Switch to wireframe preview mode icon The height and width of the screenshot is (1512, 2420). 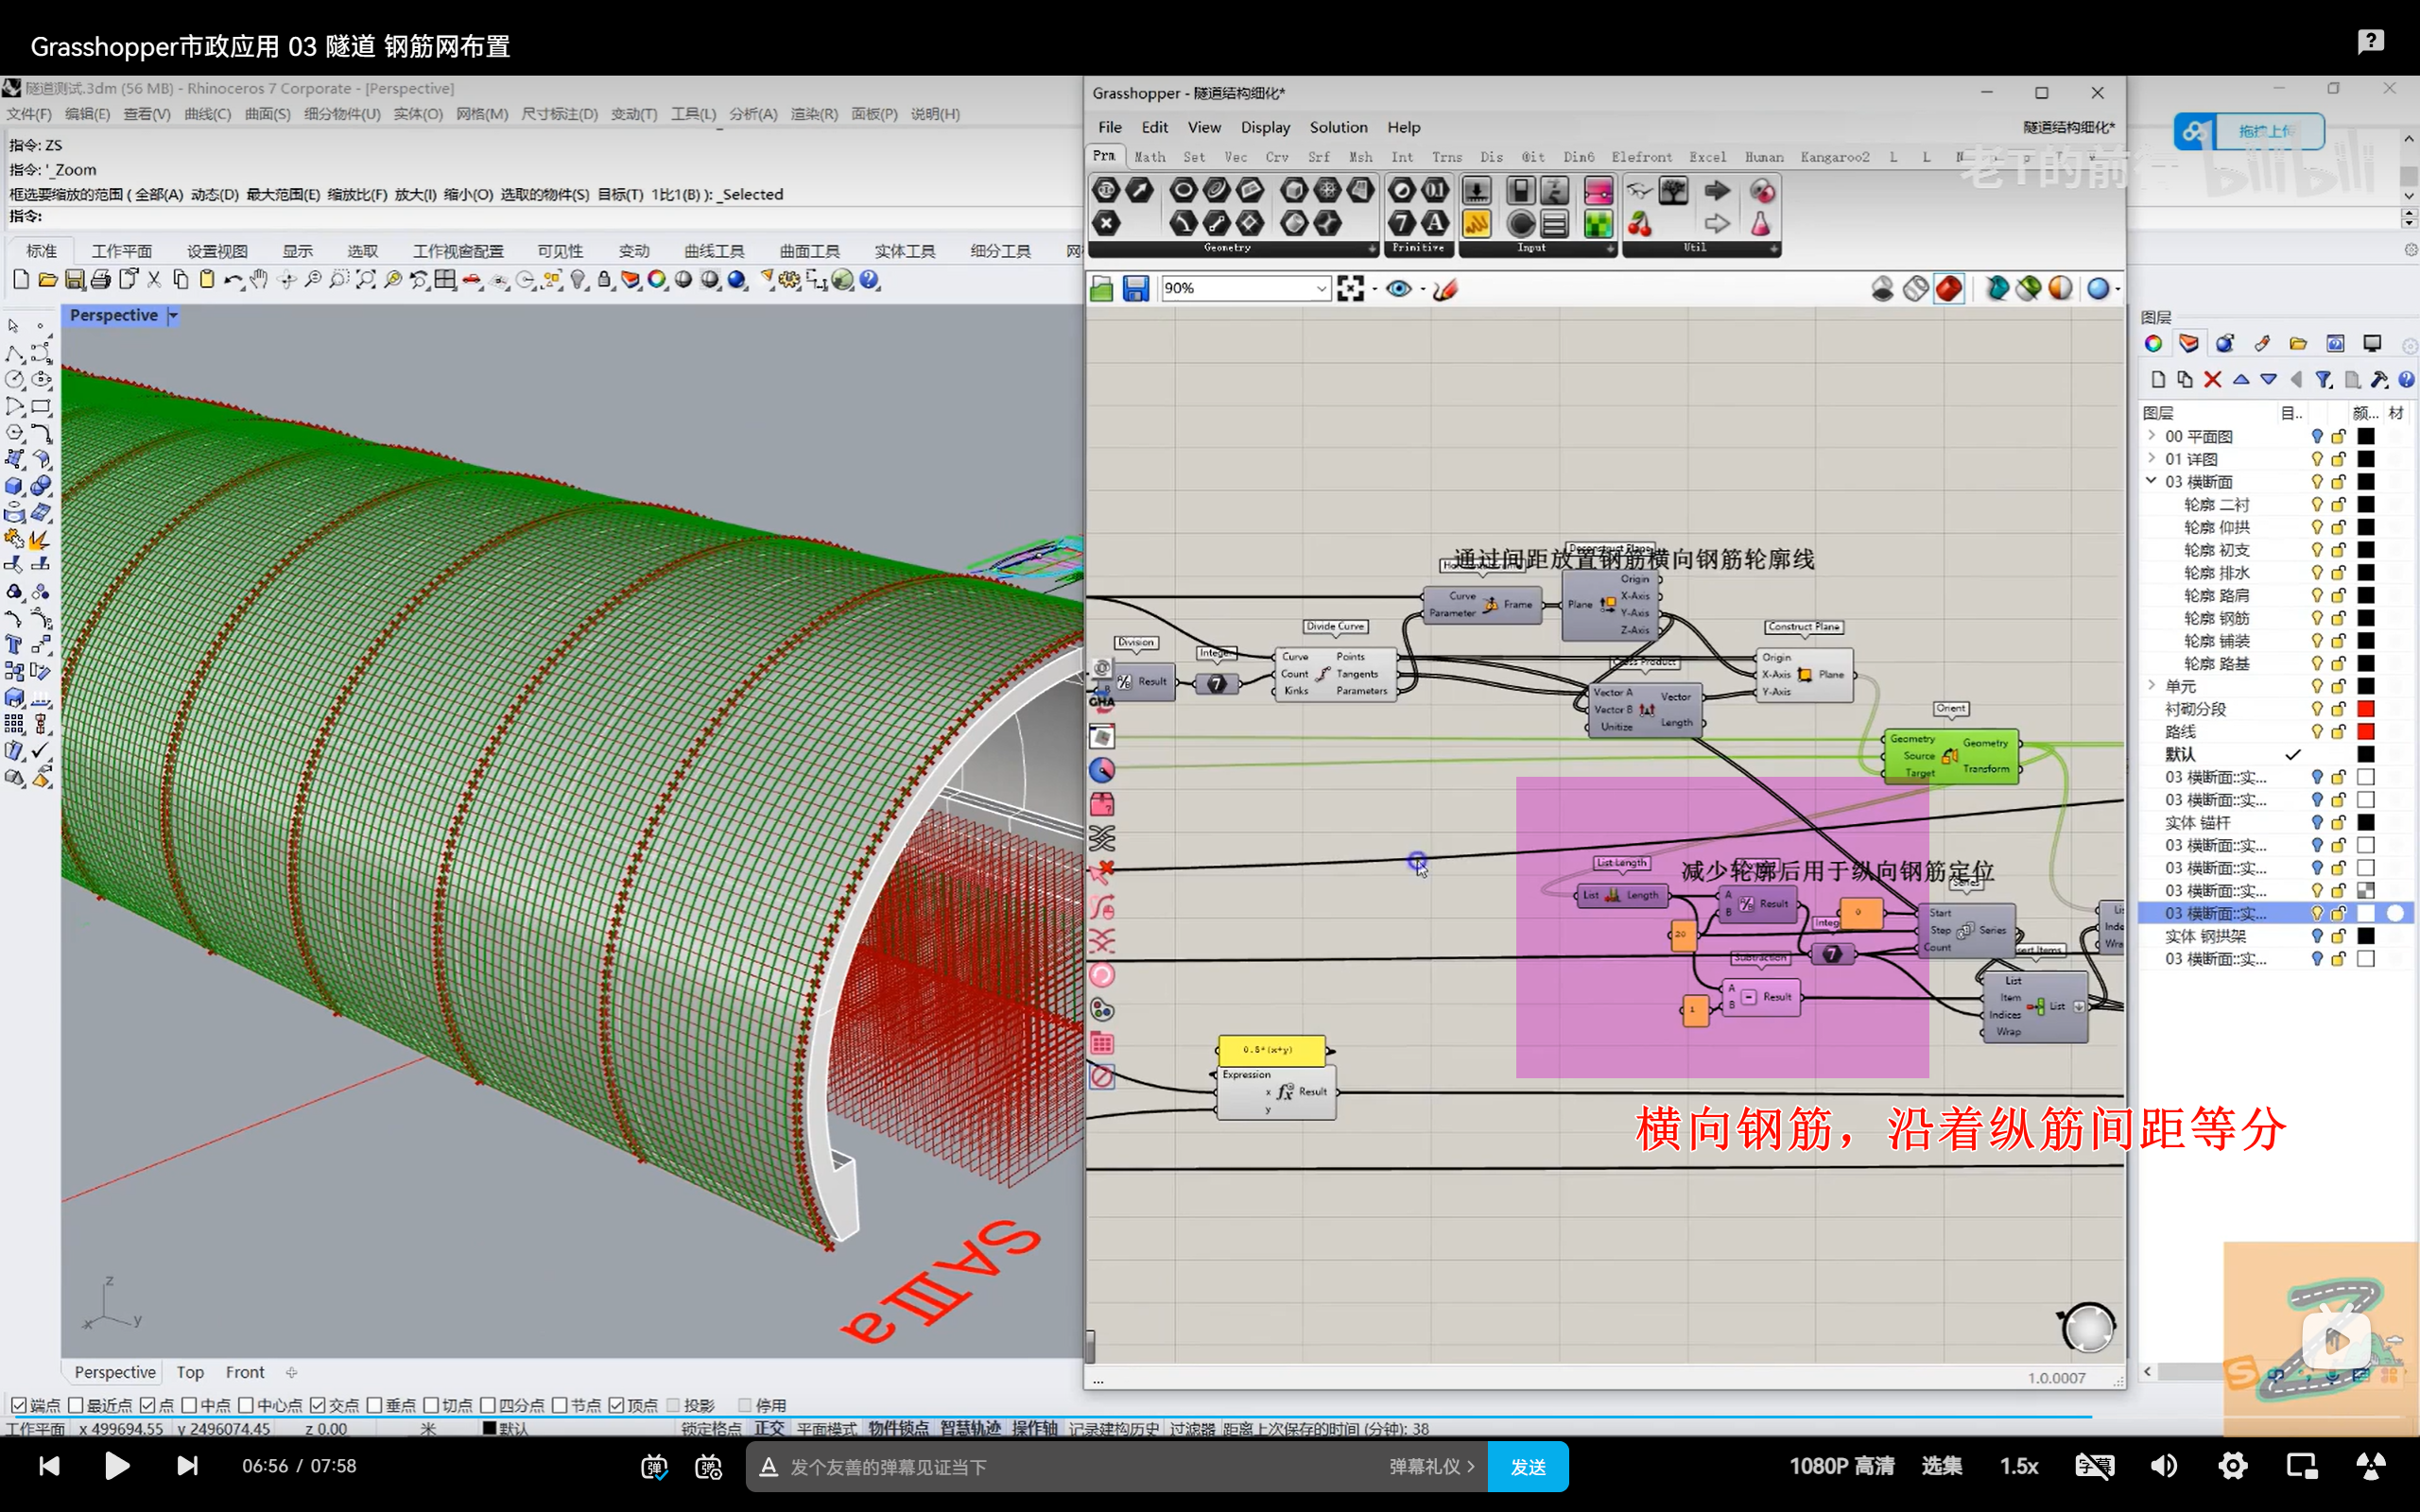coord(1915,289)
